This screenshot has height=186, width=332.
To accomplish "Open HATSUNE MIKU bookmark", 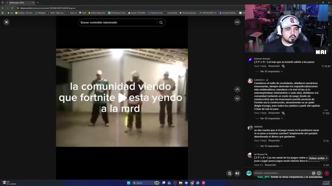I will (208, 13).
